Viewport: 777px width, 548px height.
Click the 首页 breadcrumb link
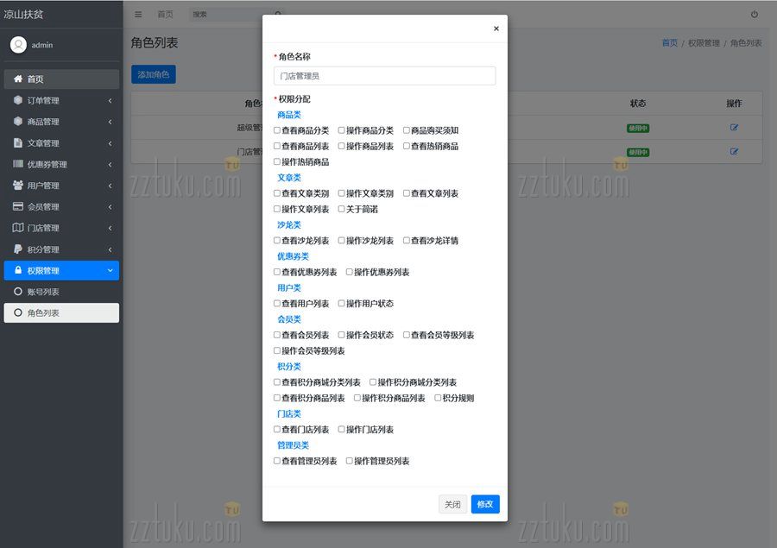[669, 43]
